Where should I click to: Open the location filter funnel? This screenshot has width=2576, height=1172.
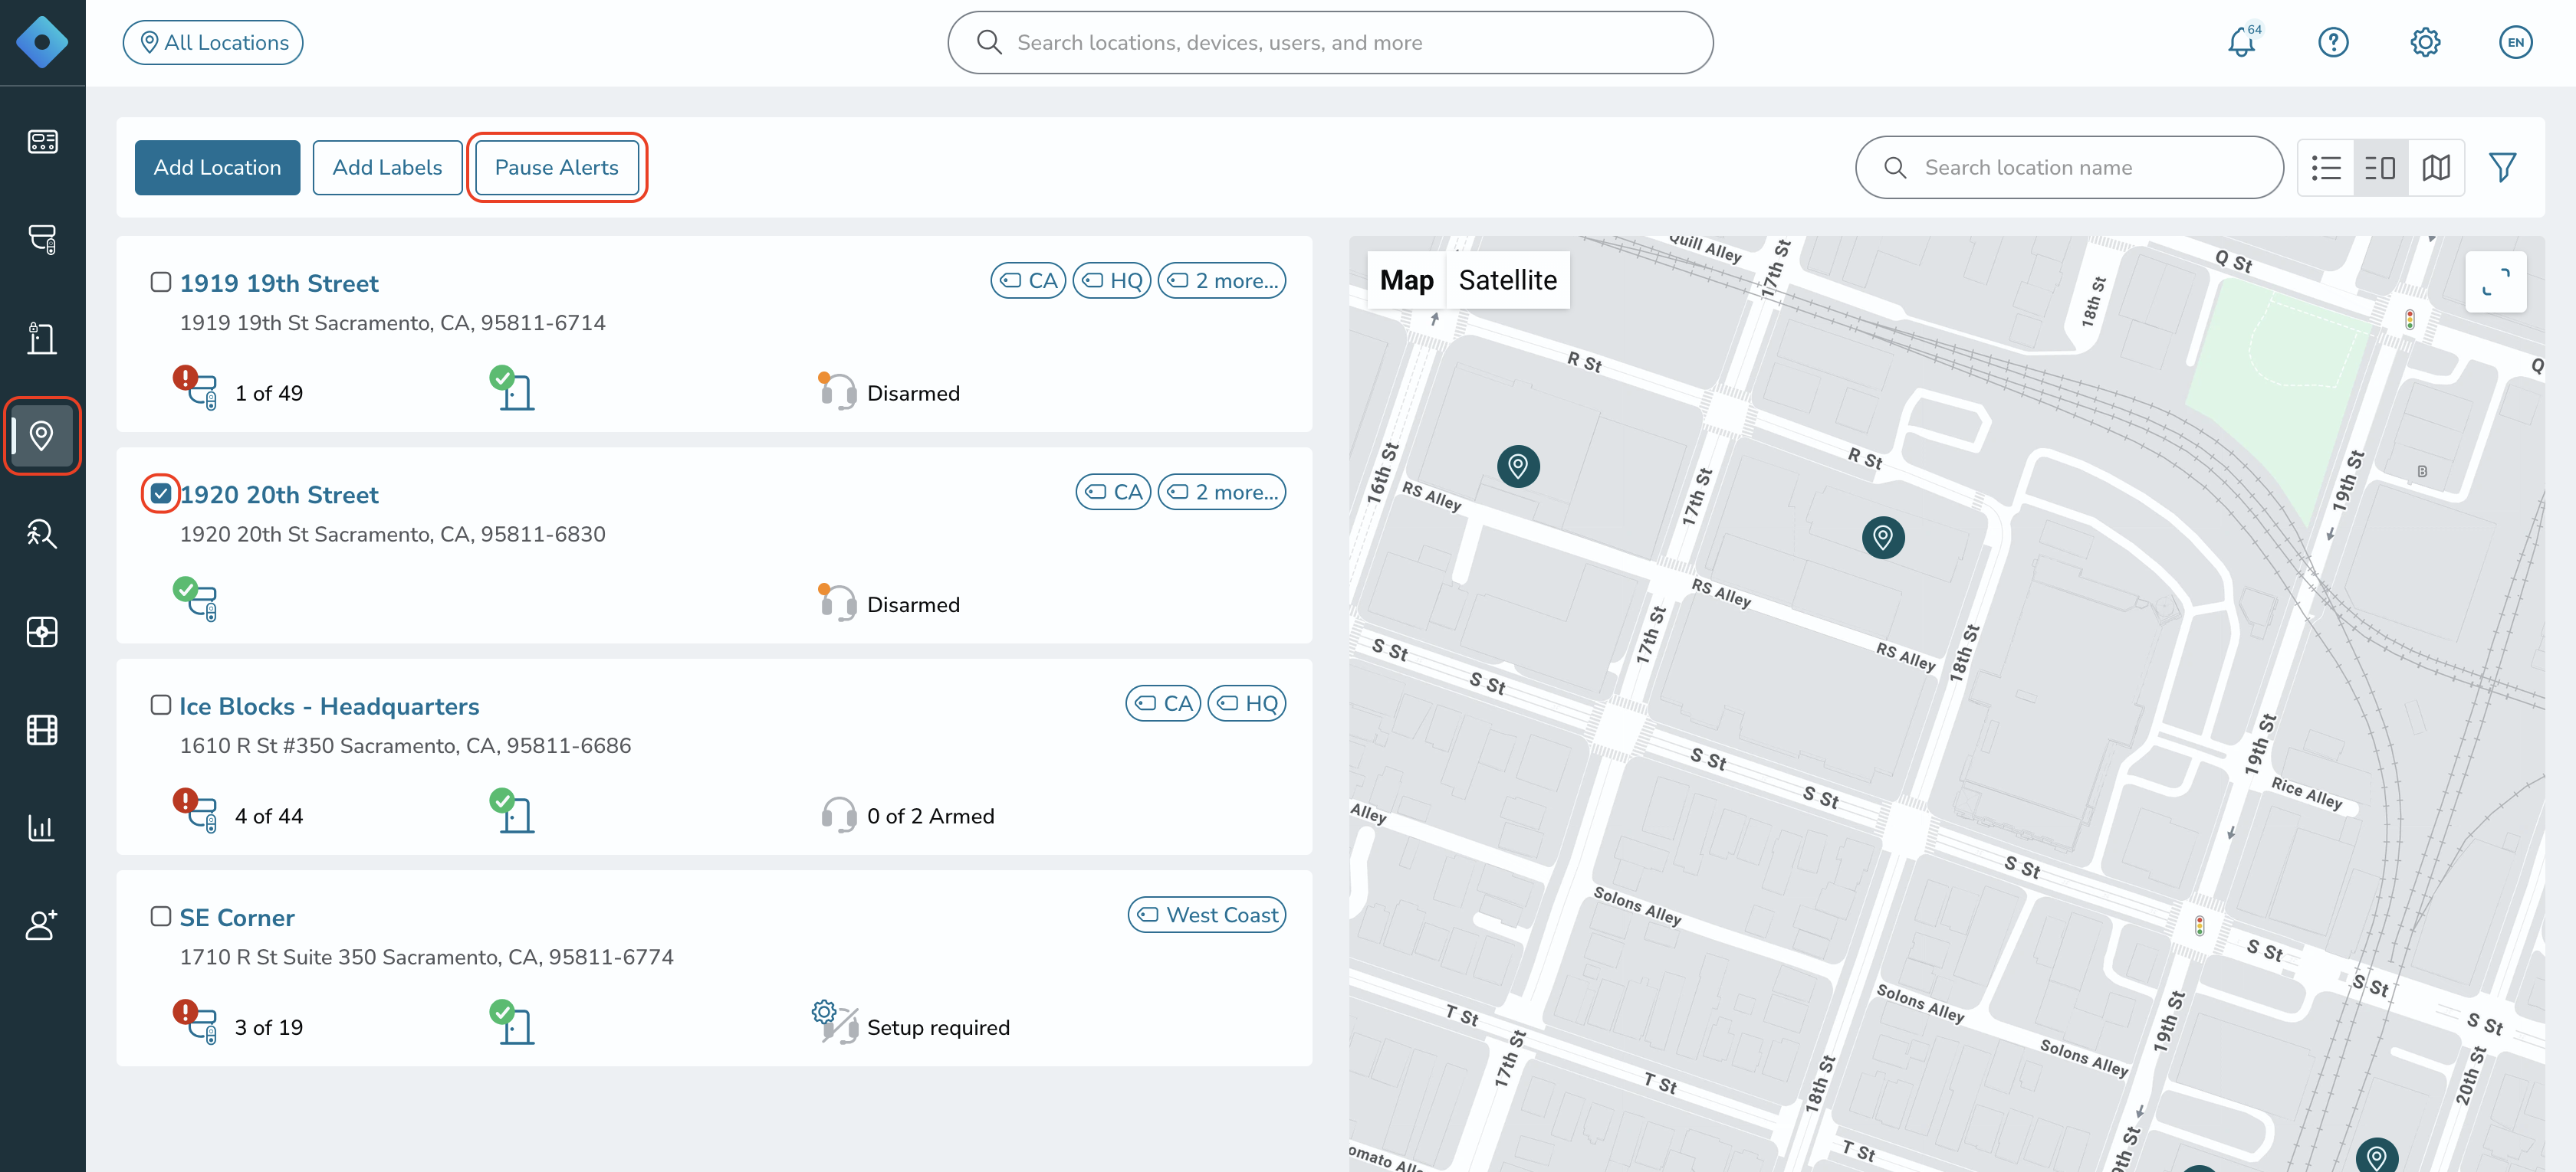(x=2503, y=168)
